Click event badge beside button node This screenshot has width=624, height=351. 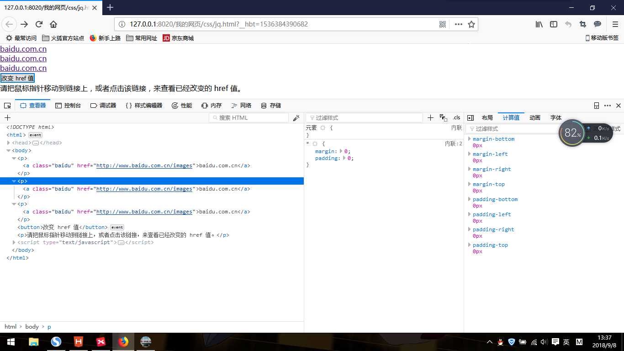point(117,227)
